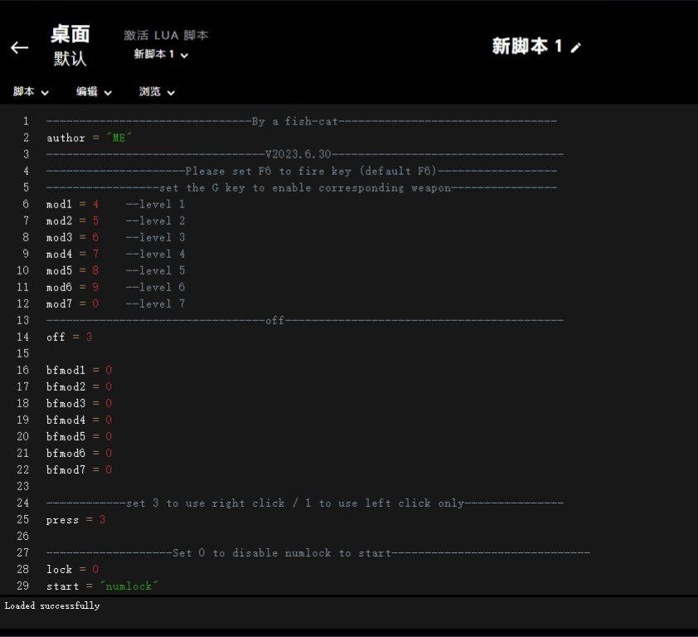Viewport: 698px width, 637px height.
Task: Click the 'off = 3' line
Action: point(69,337)
